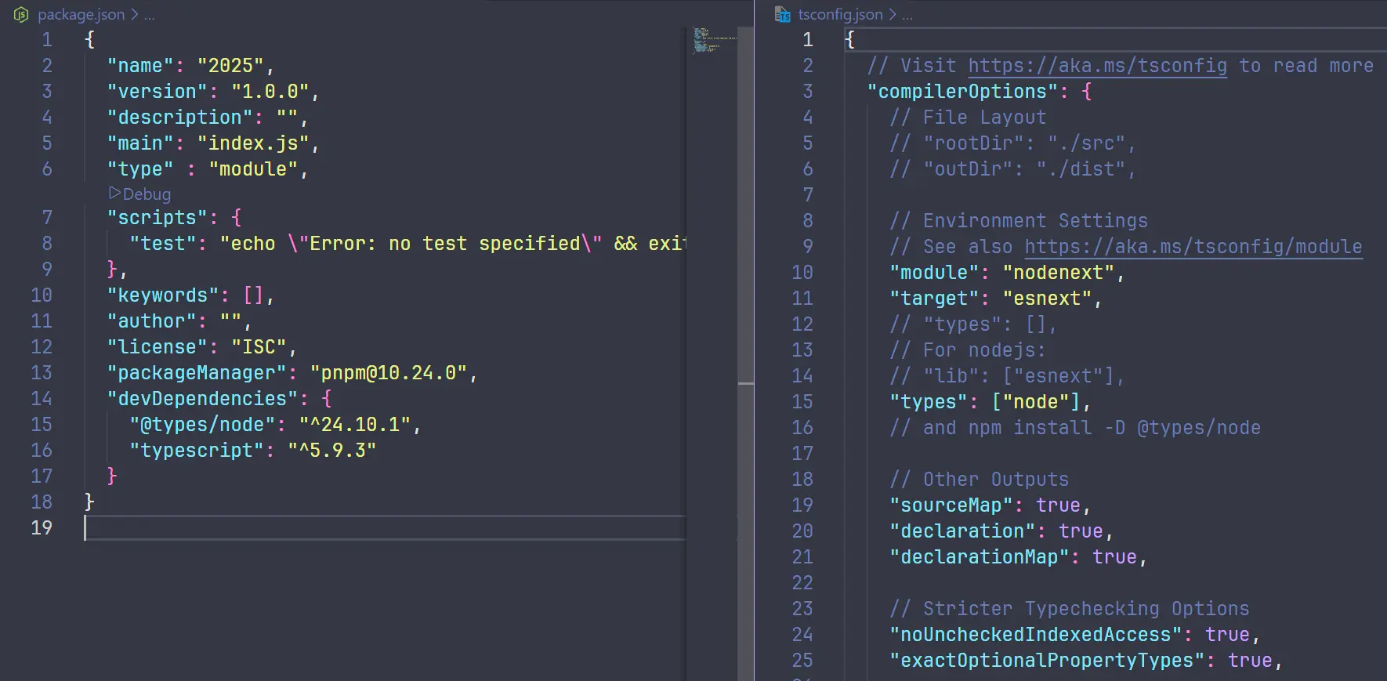1387x681 pixels.
Task: Click the "pnpm@10.24.0" packageManager value
Action: (389, 373)
